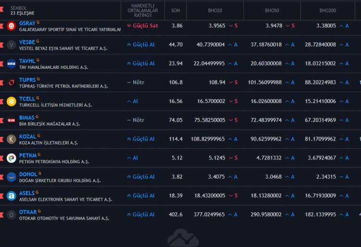Toggle the red flag on the GSRAY row

click(x=1, y=26)
